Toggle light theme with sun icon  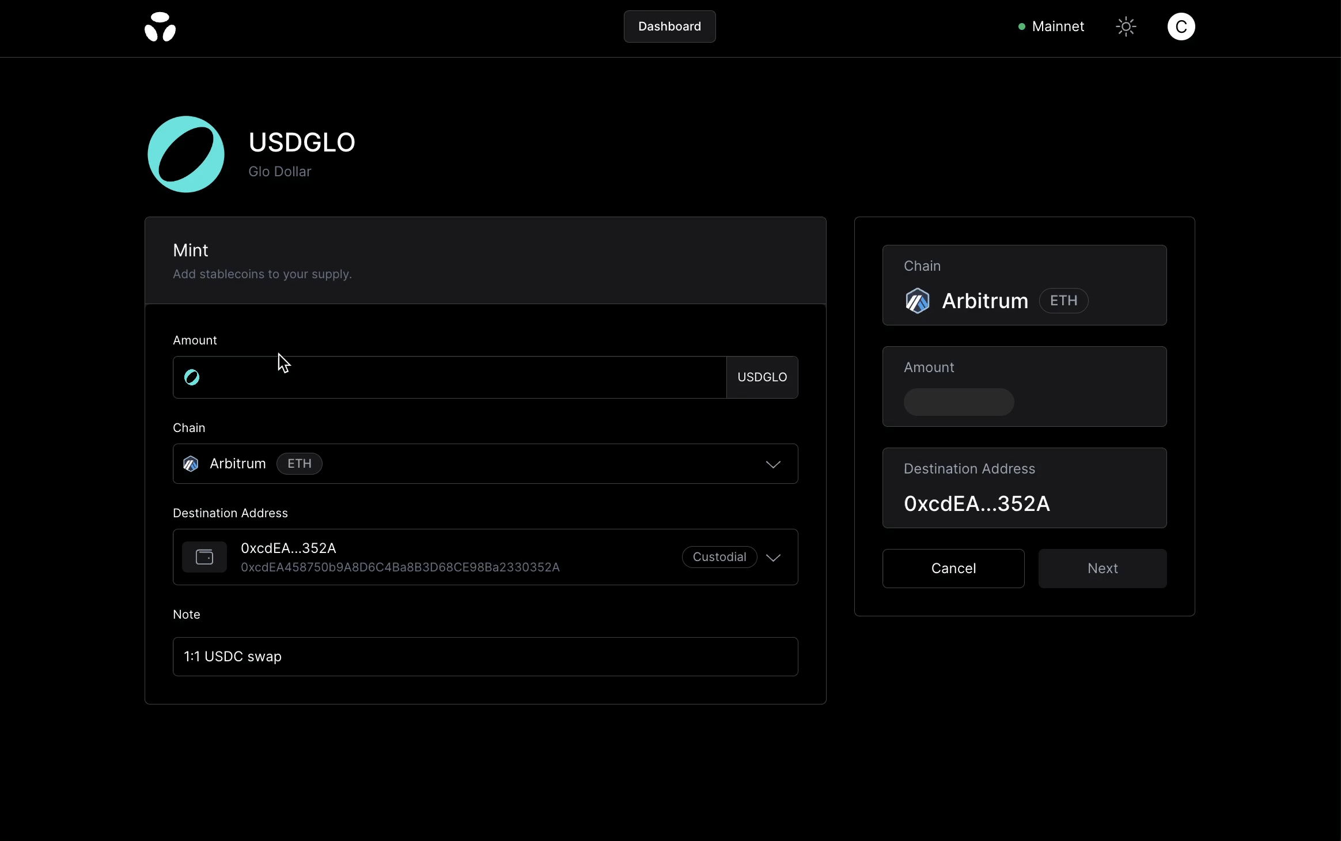pyautogui.click(x=1126, y=27)
